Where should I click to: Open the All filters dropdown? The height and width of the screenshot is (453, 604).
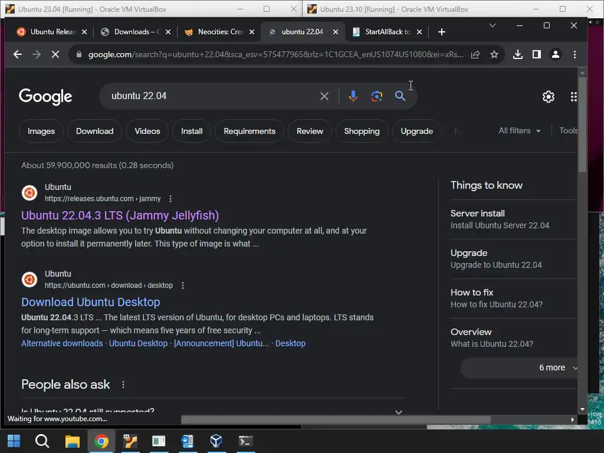pyautogui.click(x=520, y=131)
